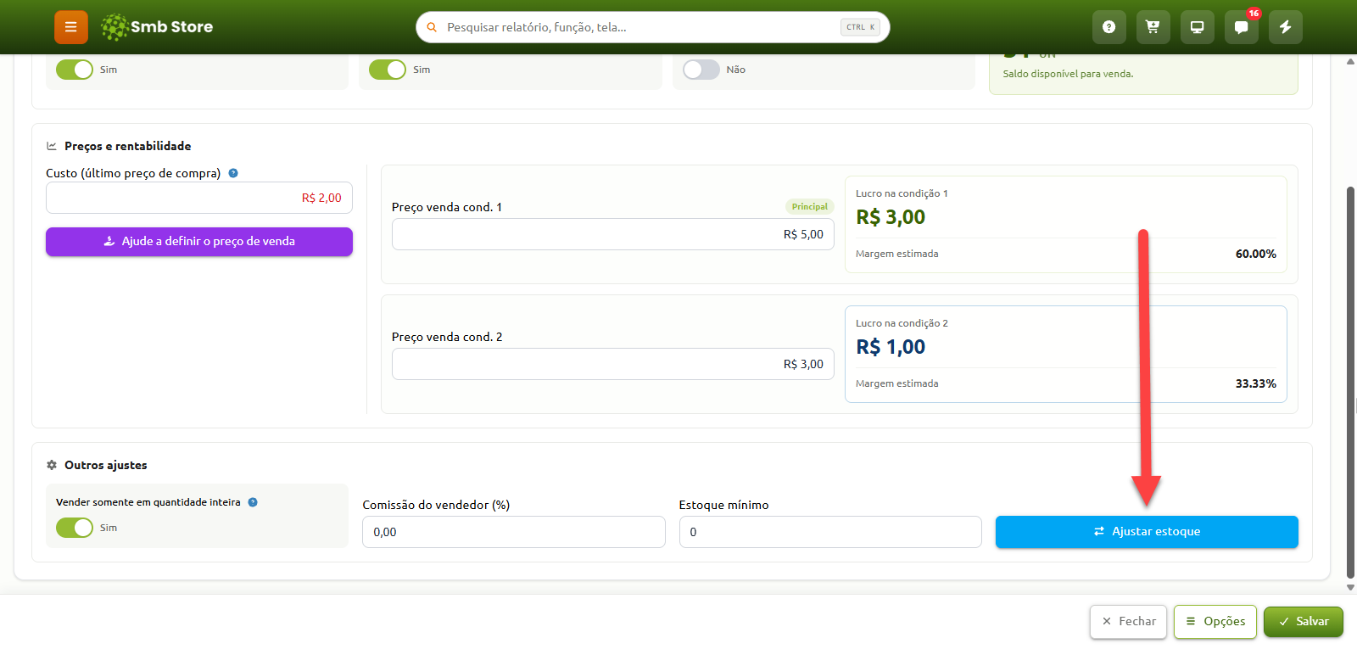
Task: Click the CTRL K shortcut hint
Action: (861, 27)
